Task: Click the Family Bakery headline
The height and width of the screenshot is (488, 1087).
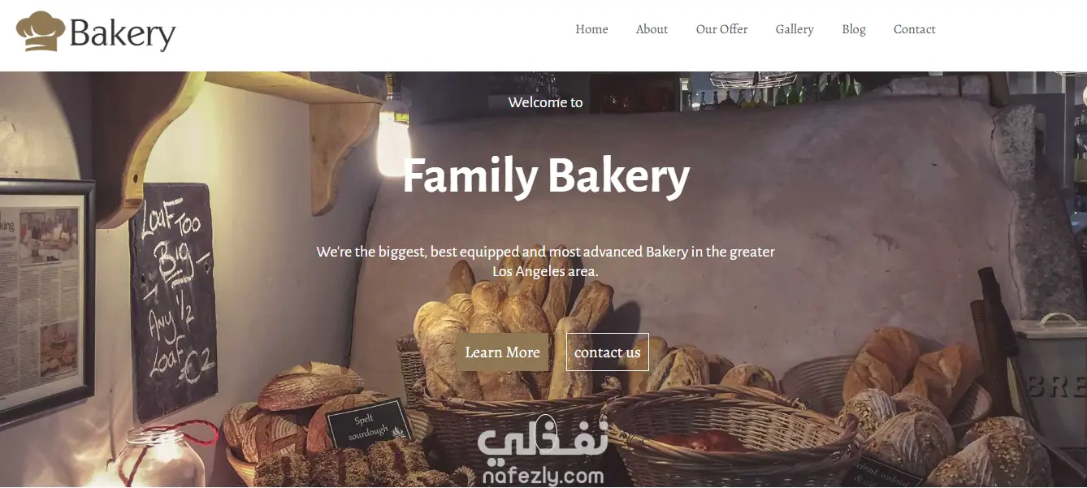Action: (546, 176)
